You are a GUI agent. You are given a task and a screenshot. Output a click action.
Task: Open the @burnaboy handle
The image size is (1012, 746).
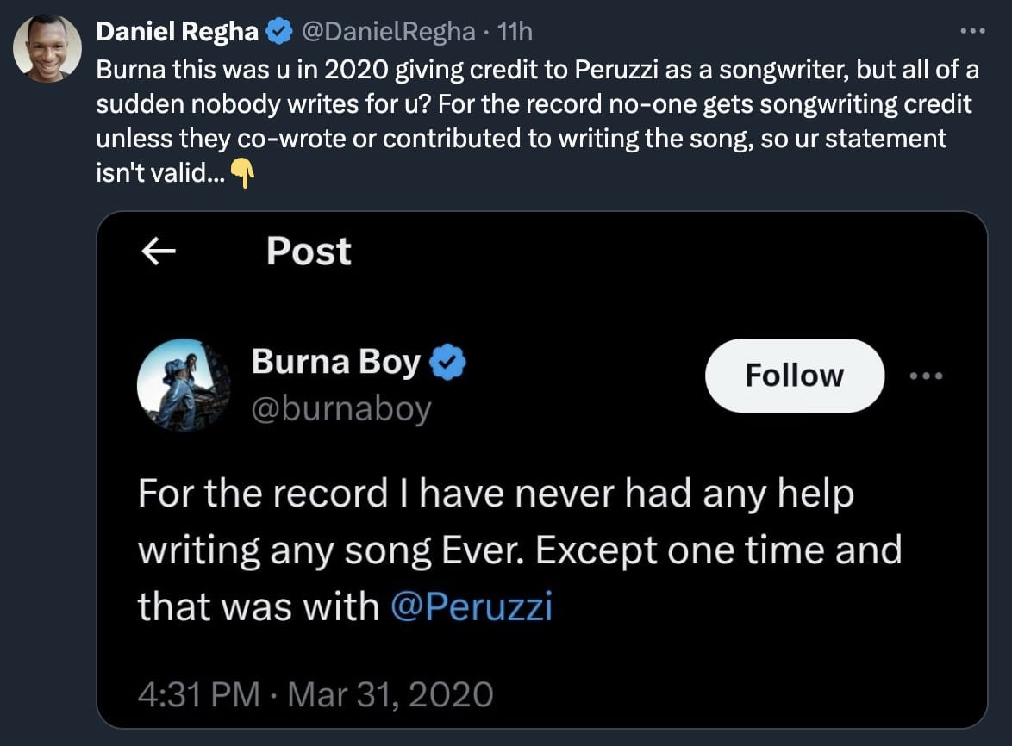(x=340, y=409)
